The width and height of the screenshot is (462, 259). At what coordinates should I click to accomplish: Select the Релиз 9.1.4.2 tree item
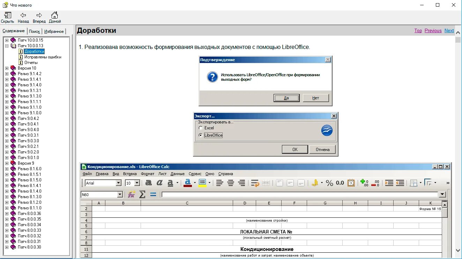tap(30, 74)
